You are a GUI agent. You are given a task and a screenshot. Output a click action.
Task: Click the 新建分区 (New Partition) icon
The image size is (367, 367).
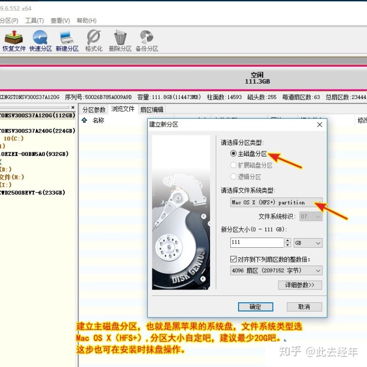67,40
